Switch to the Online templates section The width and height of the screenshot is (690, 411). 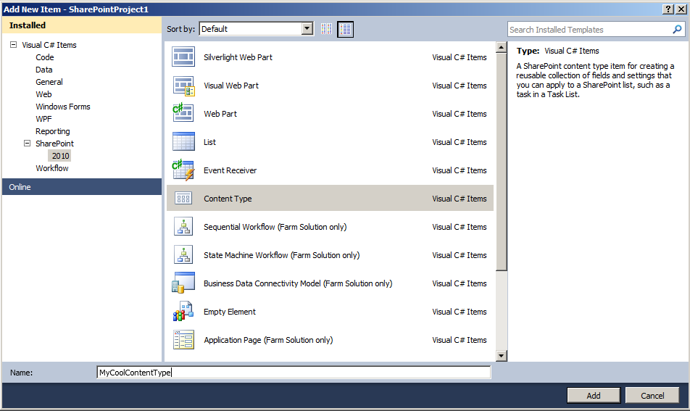pos(82,186)
